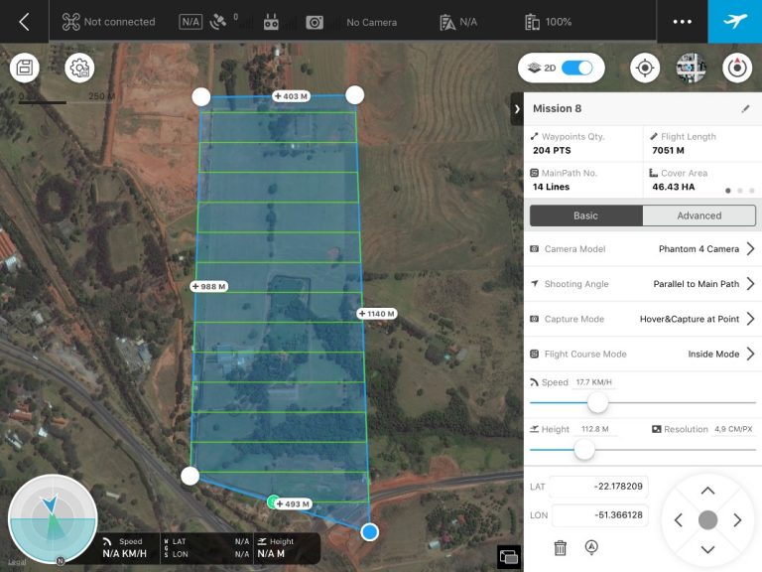Start the mission with the blue airplane button
The height and width of the screenshot is (572, 762).
(735, 22)
